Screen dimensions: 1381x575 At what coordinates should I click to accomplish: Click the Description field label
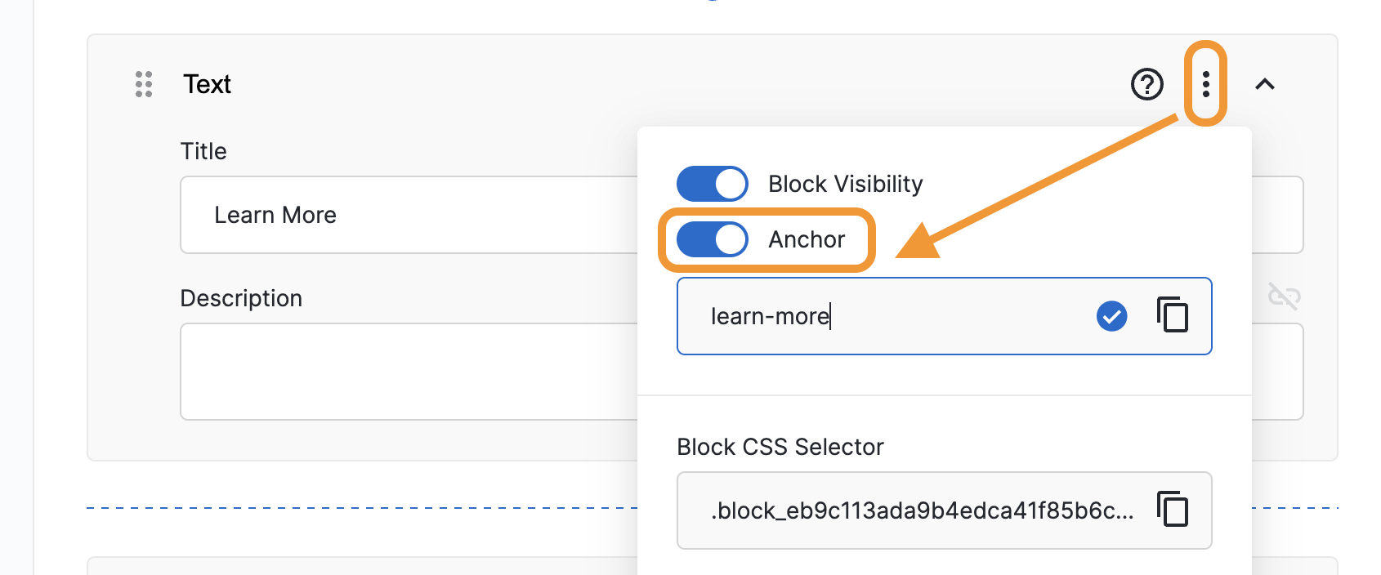(x=241, y=298)
